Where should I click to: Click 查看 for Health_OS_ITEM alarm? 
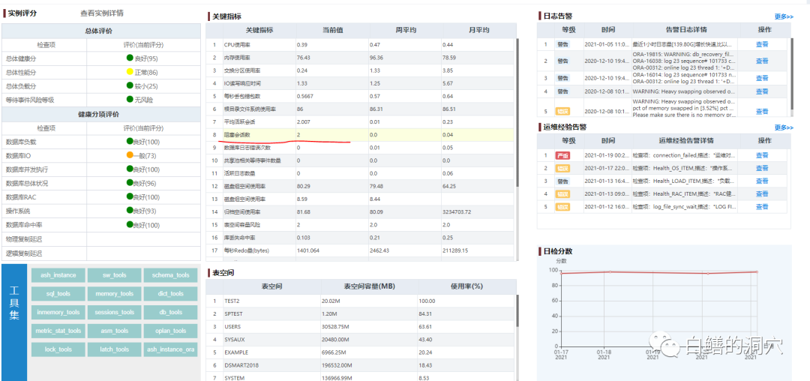pyautogui.click(x=762, y=168)
